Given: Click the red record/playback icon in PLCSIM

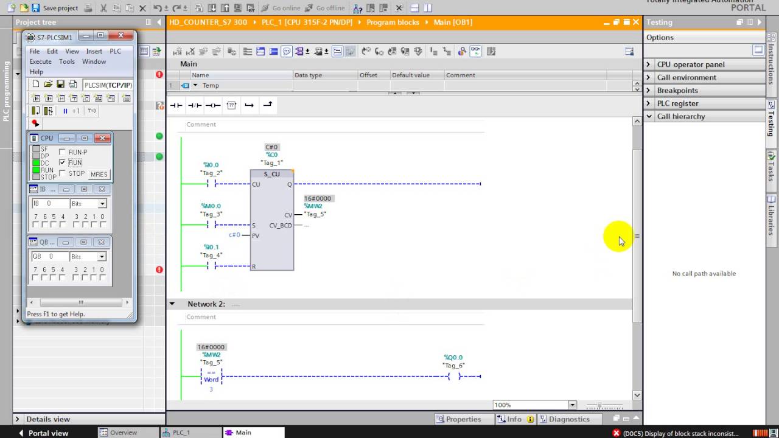Looking at the screenshot, I should click(x=35, y=123).
